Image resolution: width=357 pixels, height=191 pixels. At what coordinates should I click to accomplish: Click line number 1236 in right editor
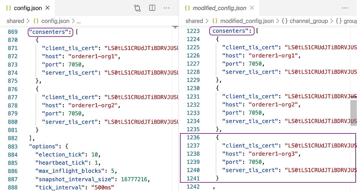tap(193, 138)
